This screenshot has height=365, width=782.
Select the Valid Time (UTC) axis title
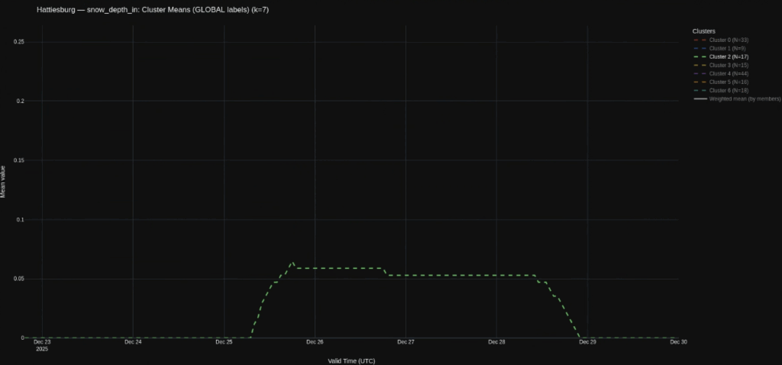pyautogui.click(x=351, y=360)
